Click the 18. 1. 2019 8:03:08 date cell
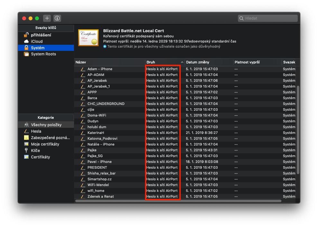Screen dimensions: 318x227 pos(202,162)
